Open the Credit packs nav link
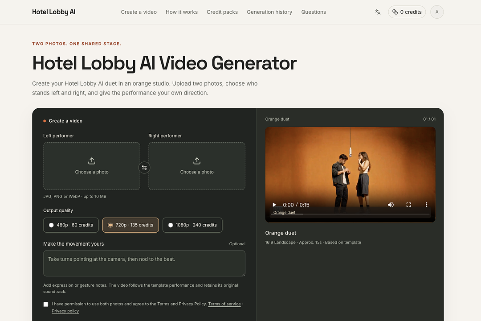This screenshot has height=321, width=481. 222,12
